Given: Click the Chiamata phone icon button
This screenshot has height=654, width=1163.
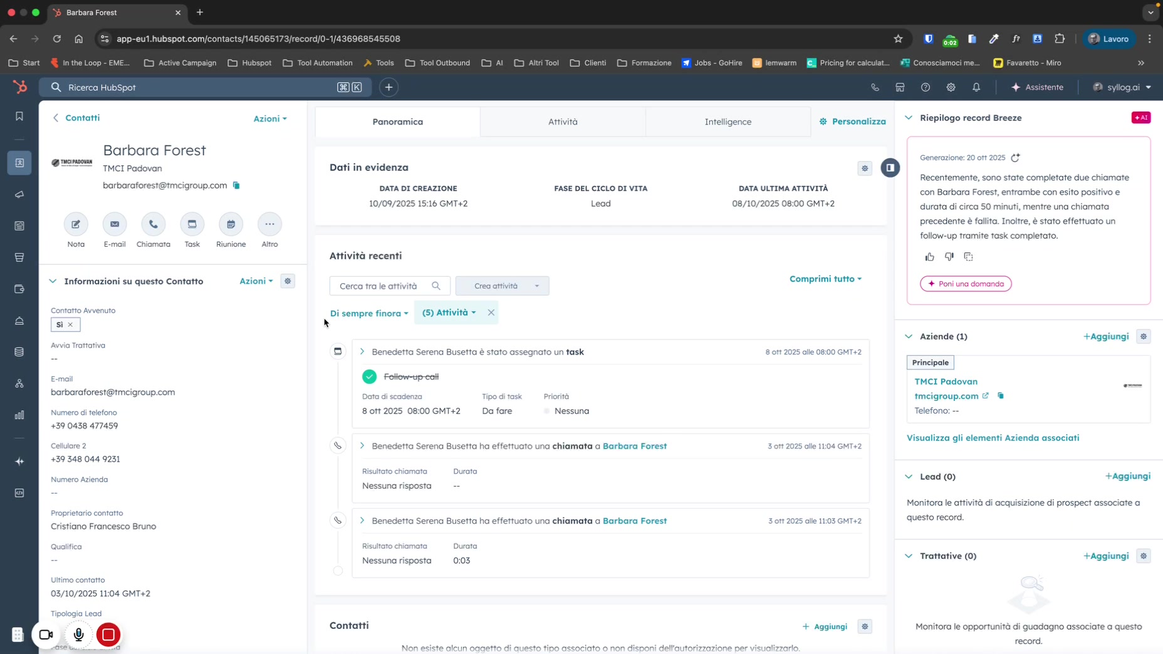Looking at the screenshot, I should [153, 224].
